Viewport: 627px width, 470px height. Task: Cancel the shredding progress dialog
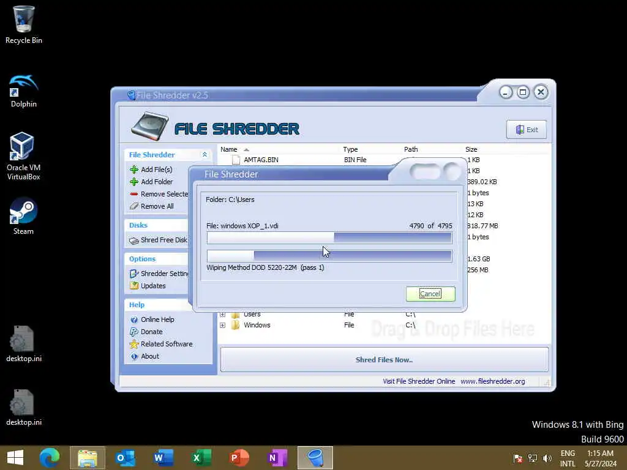pos(430,294)
